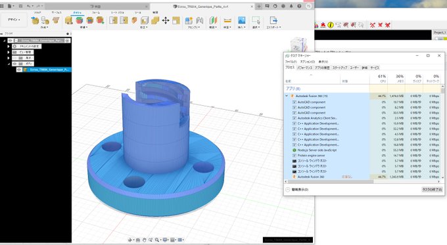This screenshot has width=447, height=245.
Task: Click the activate radio button on root component
Action: (x=67, y=41)
